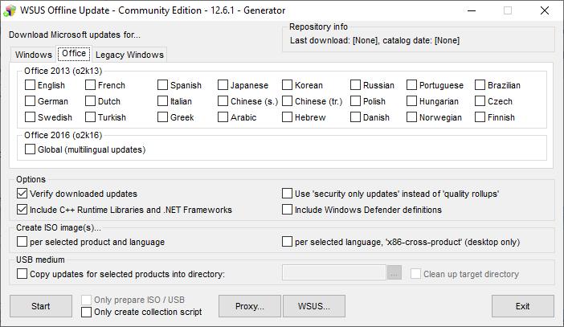Screen dimensions: 564x327
Task: Tick the Spanish checkbox
Action: (x=162, y=85)
